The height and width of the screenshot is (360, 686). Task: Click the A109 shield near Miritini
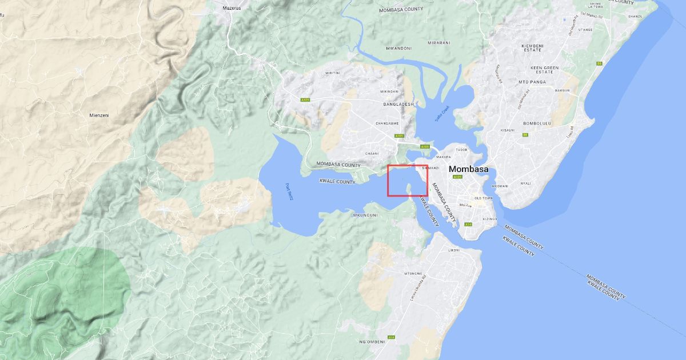[x=305, y=100]
